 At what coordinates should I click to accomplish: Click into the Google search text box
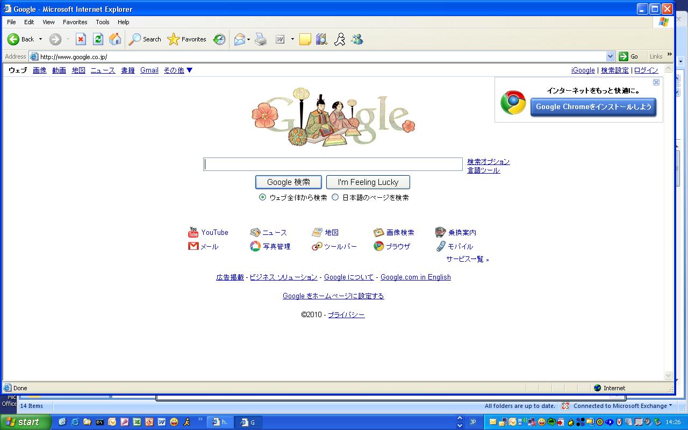click(x=333, y=164)
